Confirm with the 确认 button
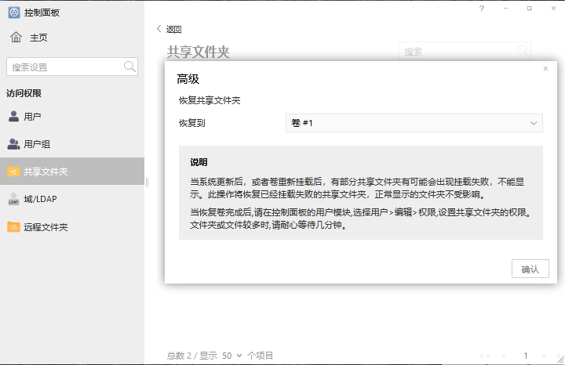The image size is (565, 365). (530, 269)
